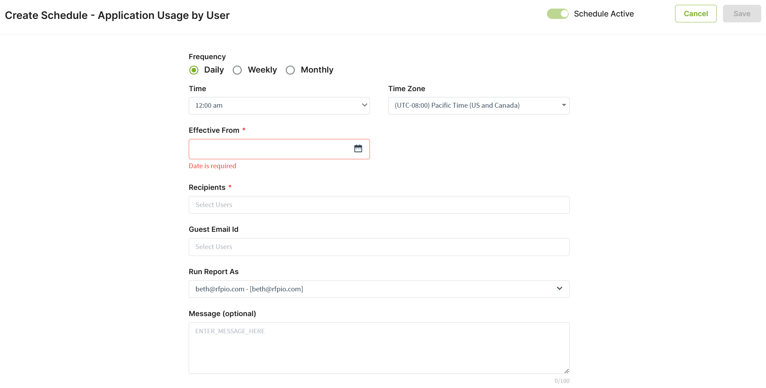The height and width of the screenshot is (388, 766).
Task: Select the Daily frequency radio button
Action: (194, 70)
